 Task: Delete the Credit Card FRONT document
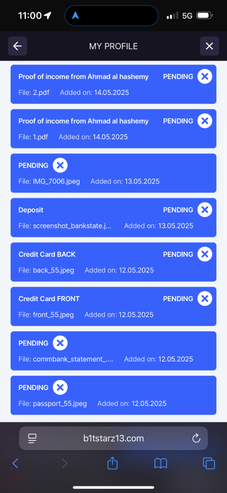[205, 298]
